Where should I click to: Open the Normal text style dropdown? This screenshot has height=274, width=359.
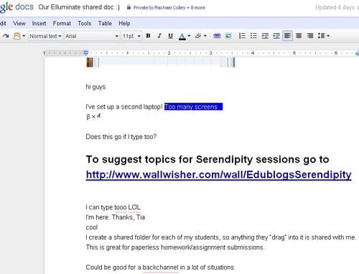pyautogui.click(x=45, y=36)
